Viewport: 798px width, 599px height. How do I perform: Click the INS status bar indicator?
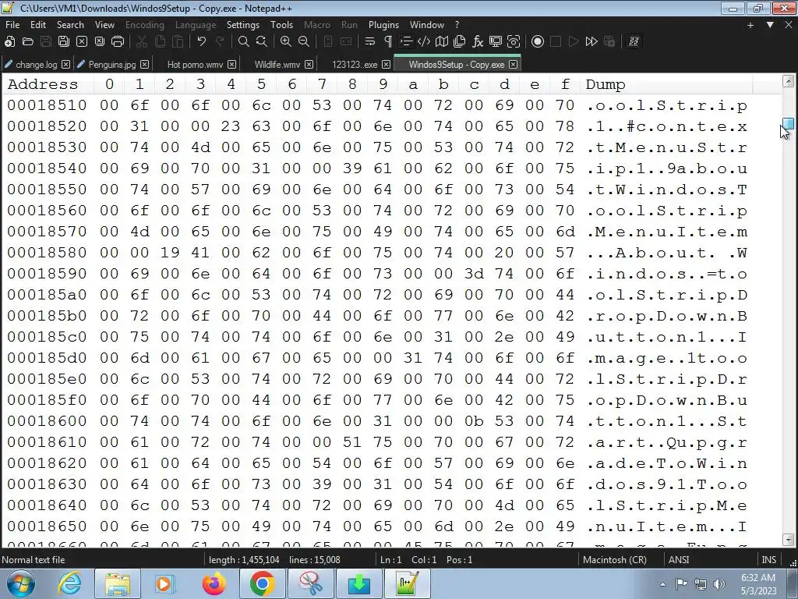click(768, 560)
